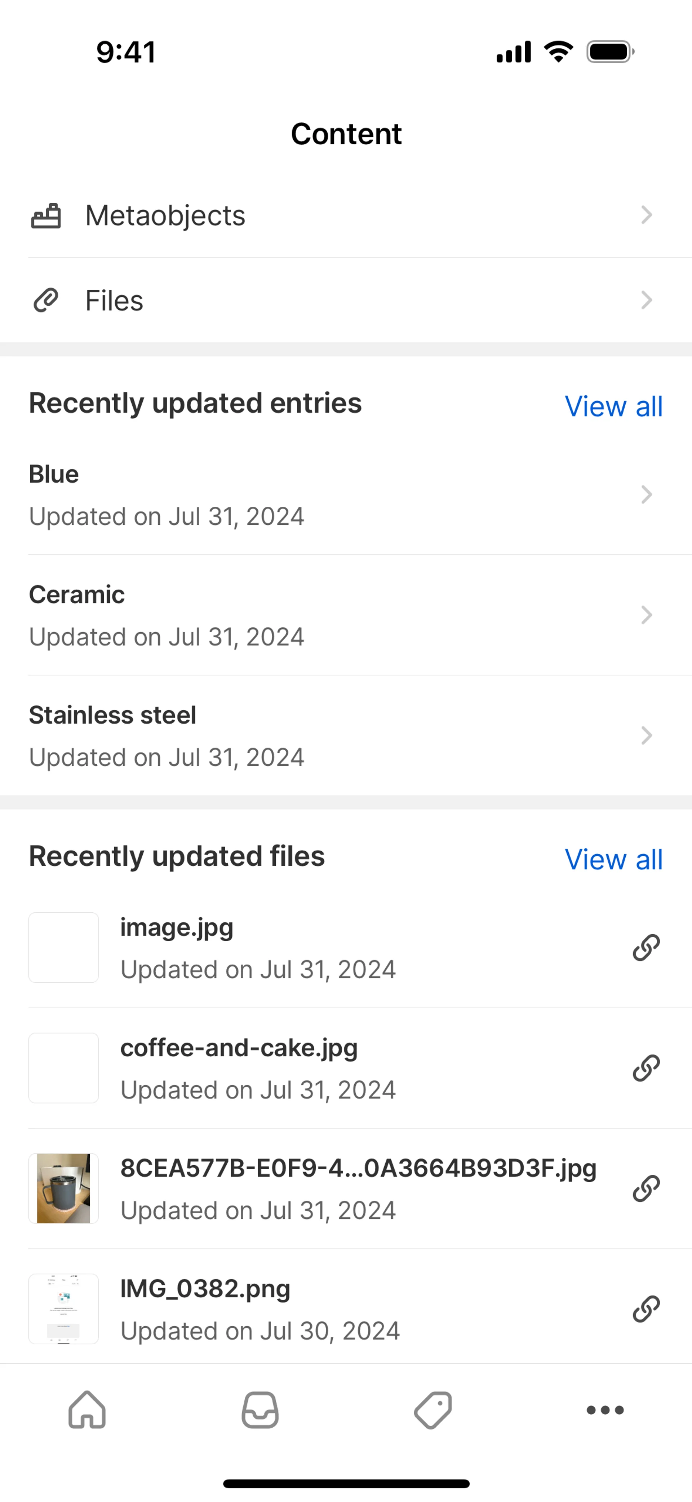
Task: Copy link for IMG_0382.png
Action: 646,1309
